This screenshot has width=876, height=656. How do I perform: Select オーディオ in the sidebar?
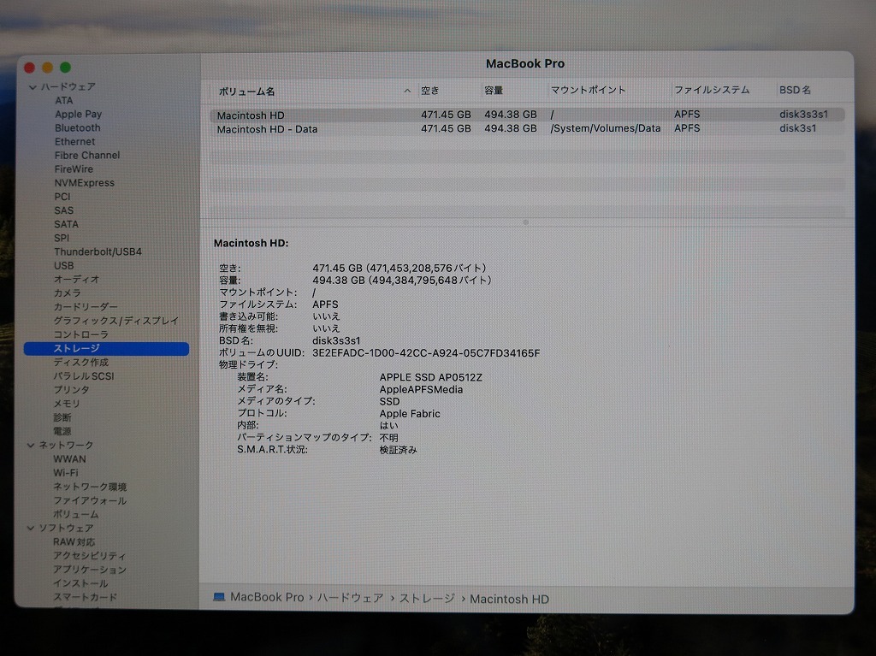pos(76,280)
